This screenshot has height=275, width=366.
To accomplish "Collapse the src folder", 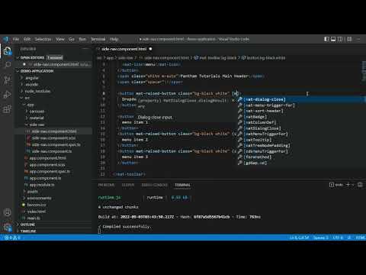I will (27, 98).
